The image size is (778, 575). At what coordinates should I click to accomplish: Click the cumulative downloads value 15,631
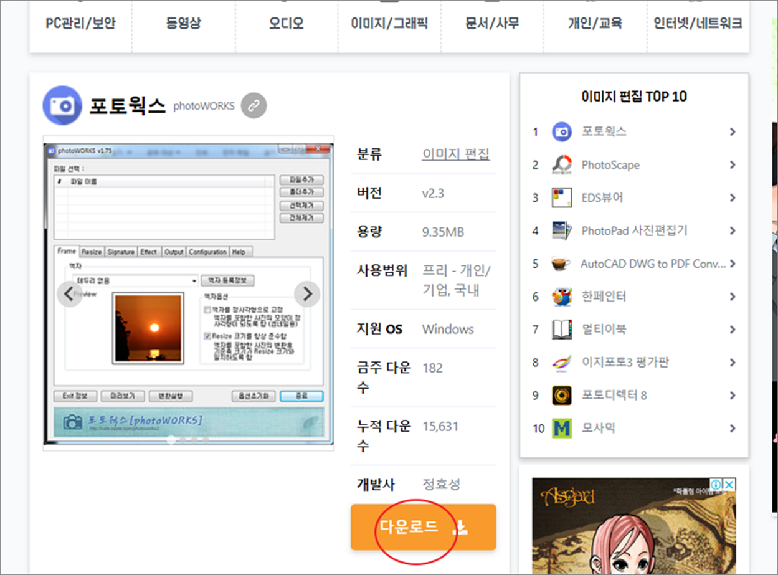point(440,427)
